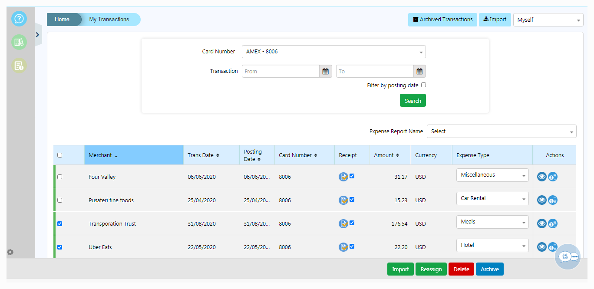Toggle receipt checkbox for Pusateri fine foods
The width and height of the screenshot is (594, 289).
tap(352, 199)
